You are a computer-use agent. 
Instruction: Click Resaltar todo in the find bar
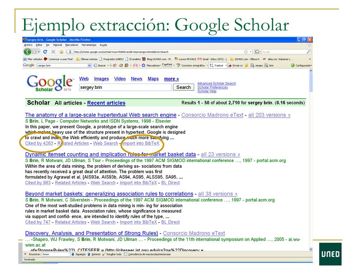click(112, 254)
